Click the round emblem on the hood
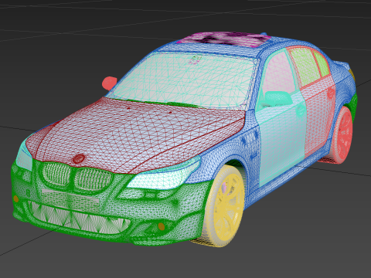 [78, 159]
